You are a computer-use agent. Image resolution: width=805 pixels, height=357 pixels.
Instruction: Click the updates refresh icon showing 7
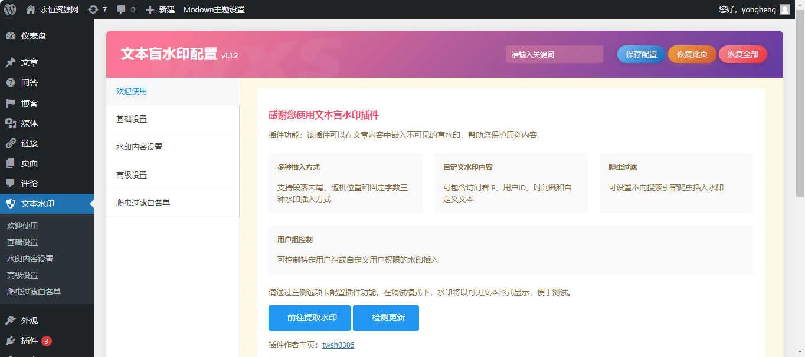(x=94, y=9)
